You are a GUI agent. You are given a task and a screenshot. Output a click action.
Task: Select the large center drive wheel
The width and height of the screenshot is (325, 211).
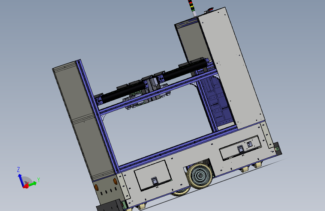click(x=199, y=176)
